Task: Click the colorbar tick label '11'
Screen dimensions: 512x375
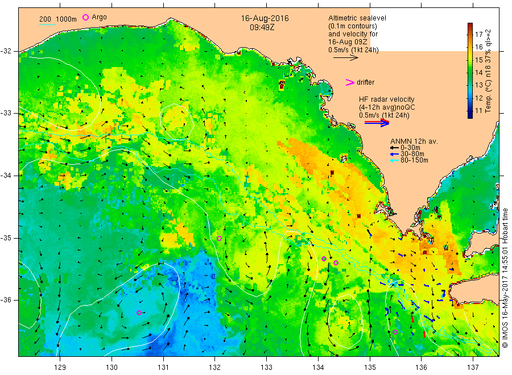Action: point(478,111)
